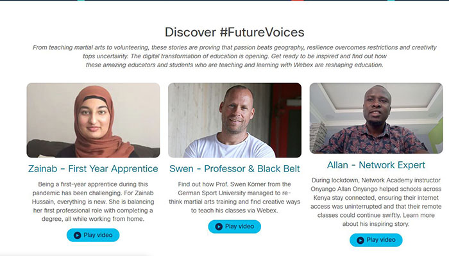The image size is (449, 256).
Task: Select the 'Allan - Network Expert' title
Action: pyautogui.click(x=376, y=165)
